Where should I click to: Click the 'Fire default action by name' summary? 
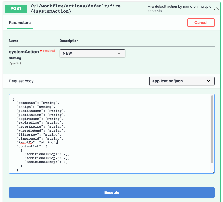click(179, 9)
